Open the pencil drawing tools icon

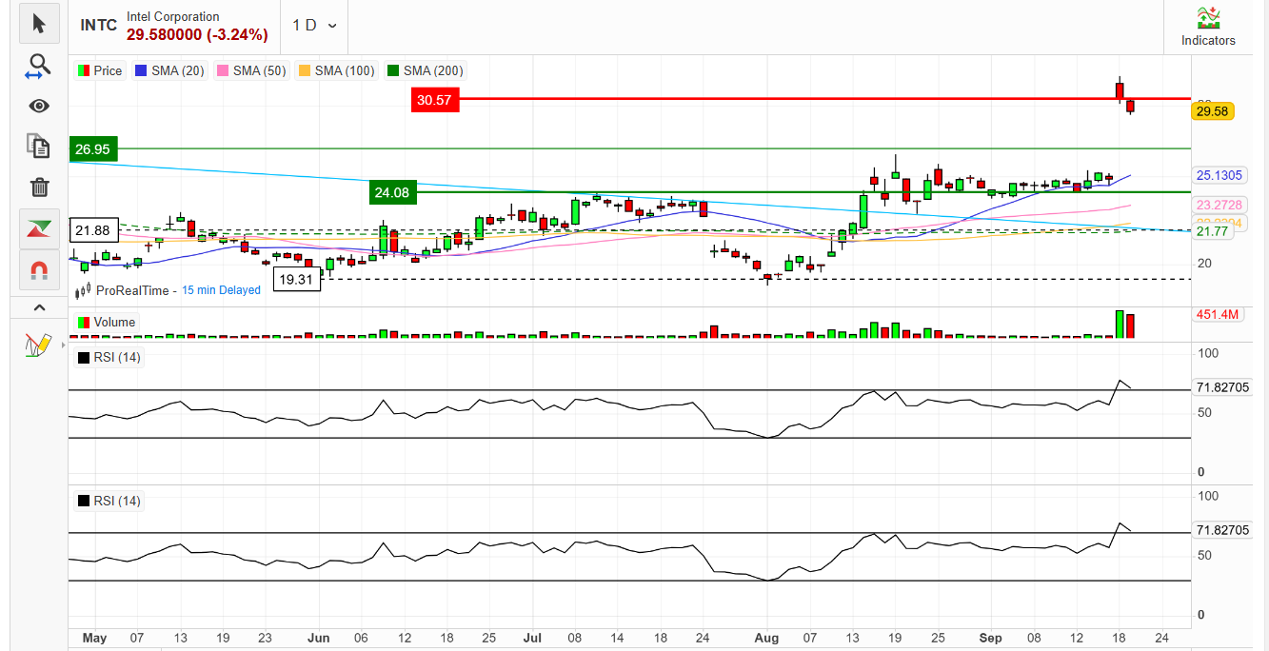[x=39, y=345]
